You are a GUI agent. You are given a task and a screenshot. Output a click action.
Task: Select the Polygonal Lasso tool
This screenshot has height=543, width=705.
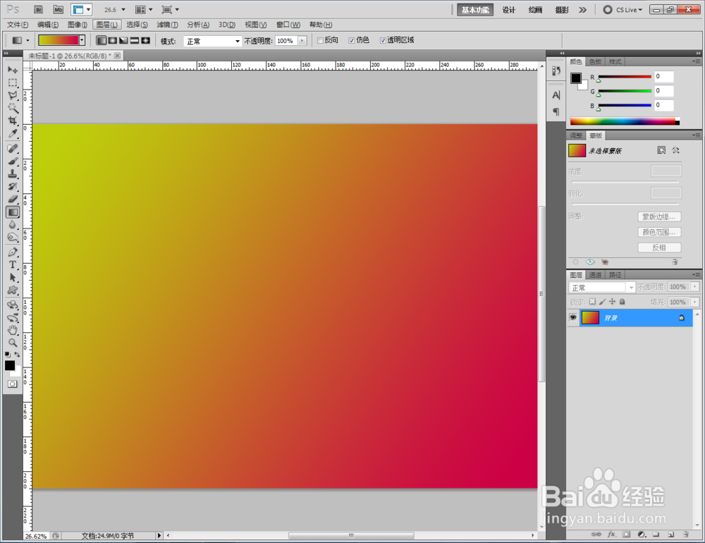pos(13,95)
